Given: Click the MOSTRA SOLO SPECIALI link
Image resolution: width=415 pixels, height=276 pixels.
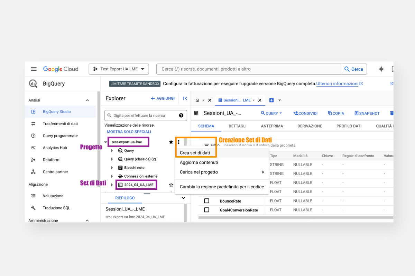Looking at the screenshot, I should [x=129, y=132].
